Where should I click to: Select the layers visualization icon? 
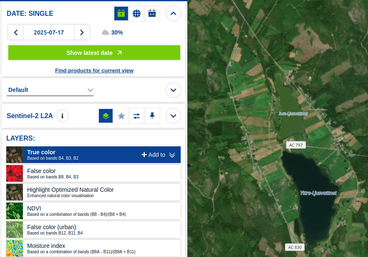click(106, 116)
